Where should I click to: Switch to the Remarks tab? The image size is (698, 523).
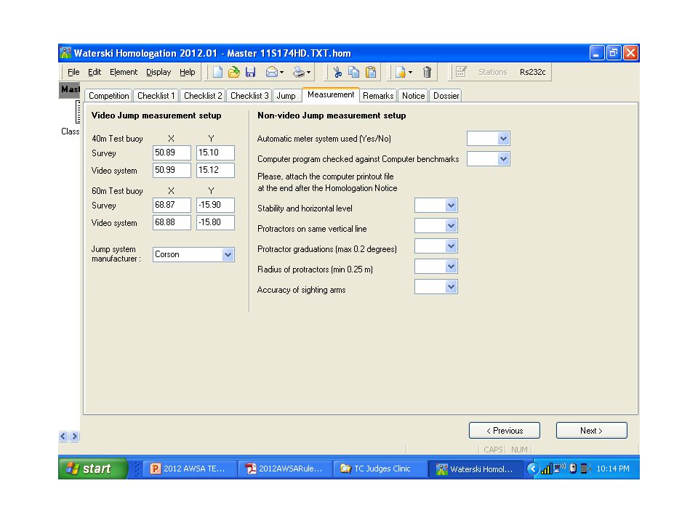coord(378,96)
